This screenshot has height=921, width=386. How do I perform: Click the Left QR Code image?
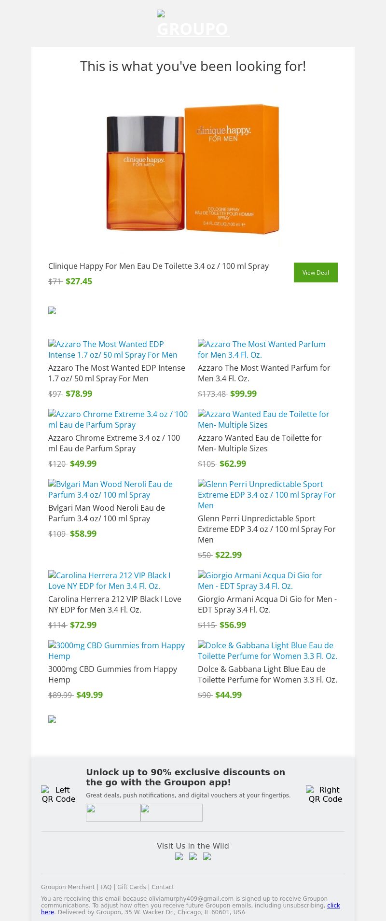58,794
